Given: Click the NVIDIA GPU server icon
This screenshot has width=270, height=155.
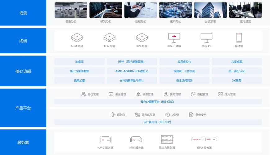Looking at the screenshot, I should [x=197, y=139].
